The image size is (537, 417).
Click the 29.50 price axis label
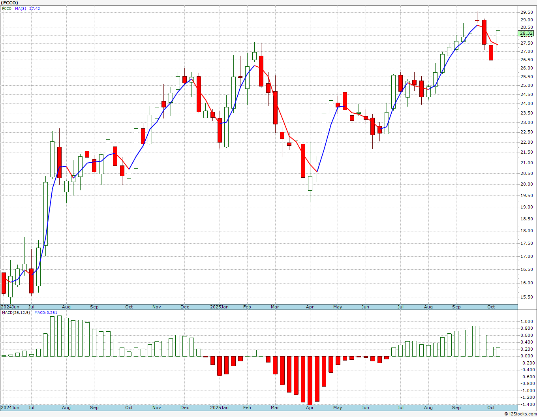tap(526, 12)
